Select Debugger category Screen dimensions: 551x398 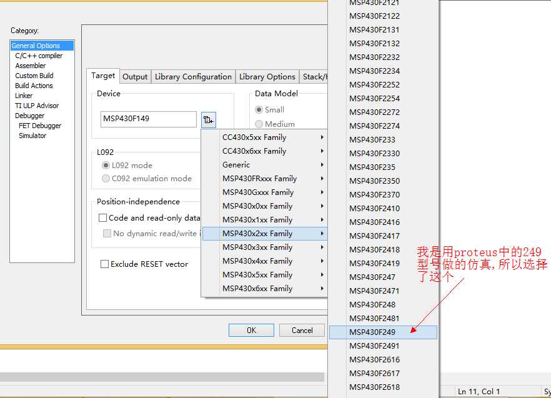[x=29, y=116]
